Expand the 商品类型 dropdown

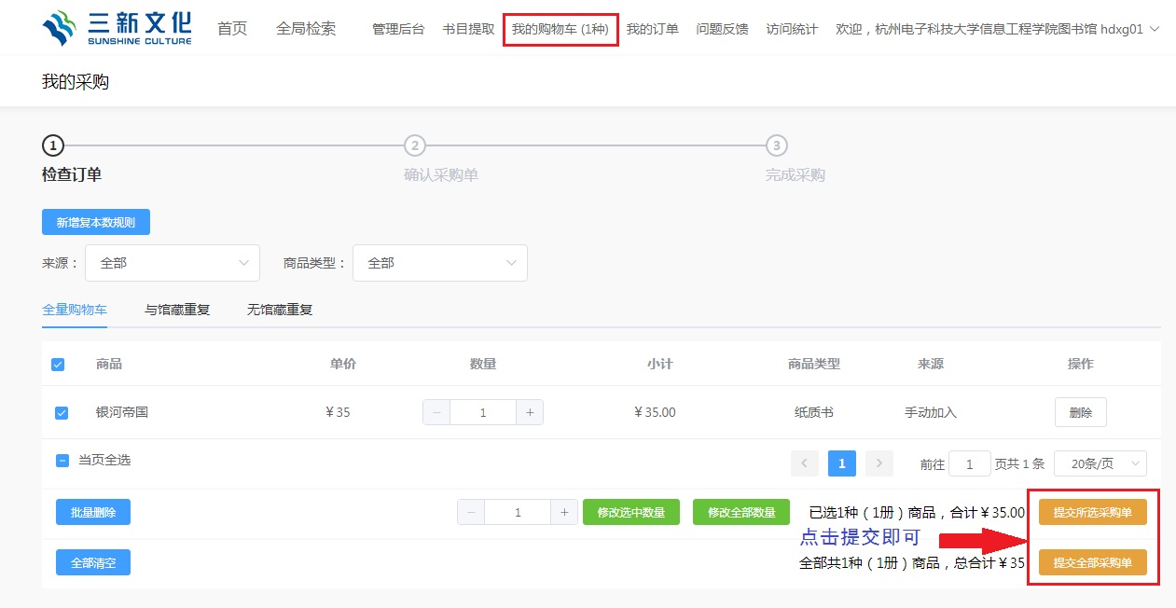(439, 263)
